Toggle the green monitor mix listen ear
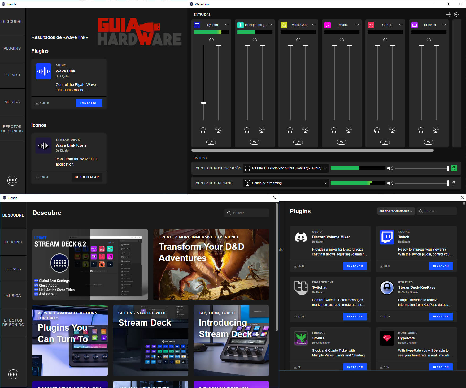This screenshot has height=388, width=466. tap(454, 168)
